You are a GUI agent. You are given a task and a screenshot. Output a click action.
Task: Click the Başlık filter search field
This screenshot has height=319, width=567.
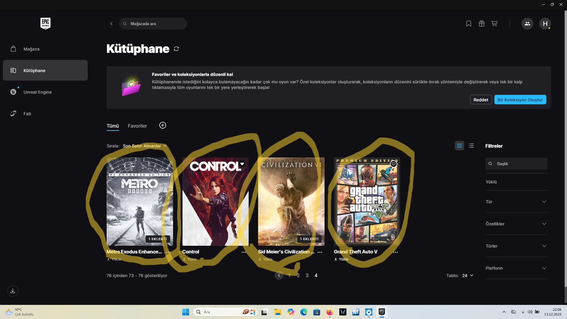[x=520, y=164]
